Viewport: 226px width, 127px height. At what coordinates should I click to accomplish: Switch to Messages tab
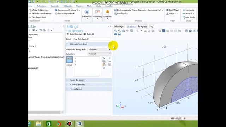point(119,26)
